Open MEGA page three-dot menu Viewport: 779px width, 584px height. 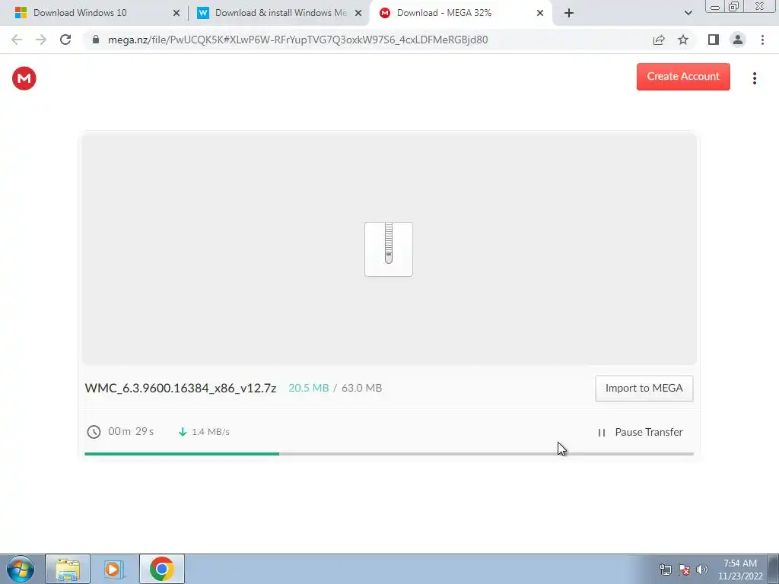[x=754, y=78]
